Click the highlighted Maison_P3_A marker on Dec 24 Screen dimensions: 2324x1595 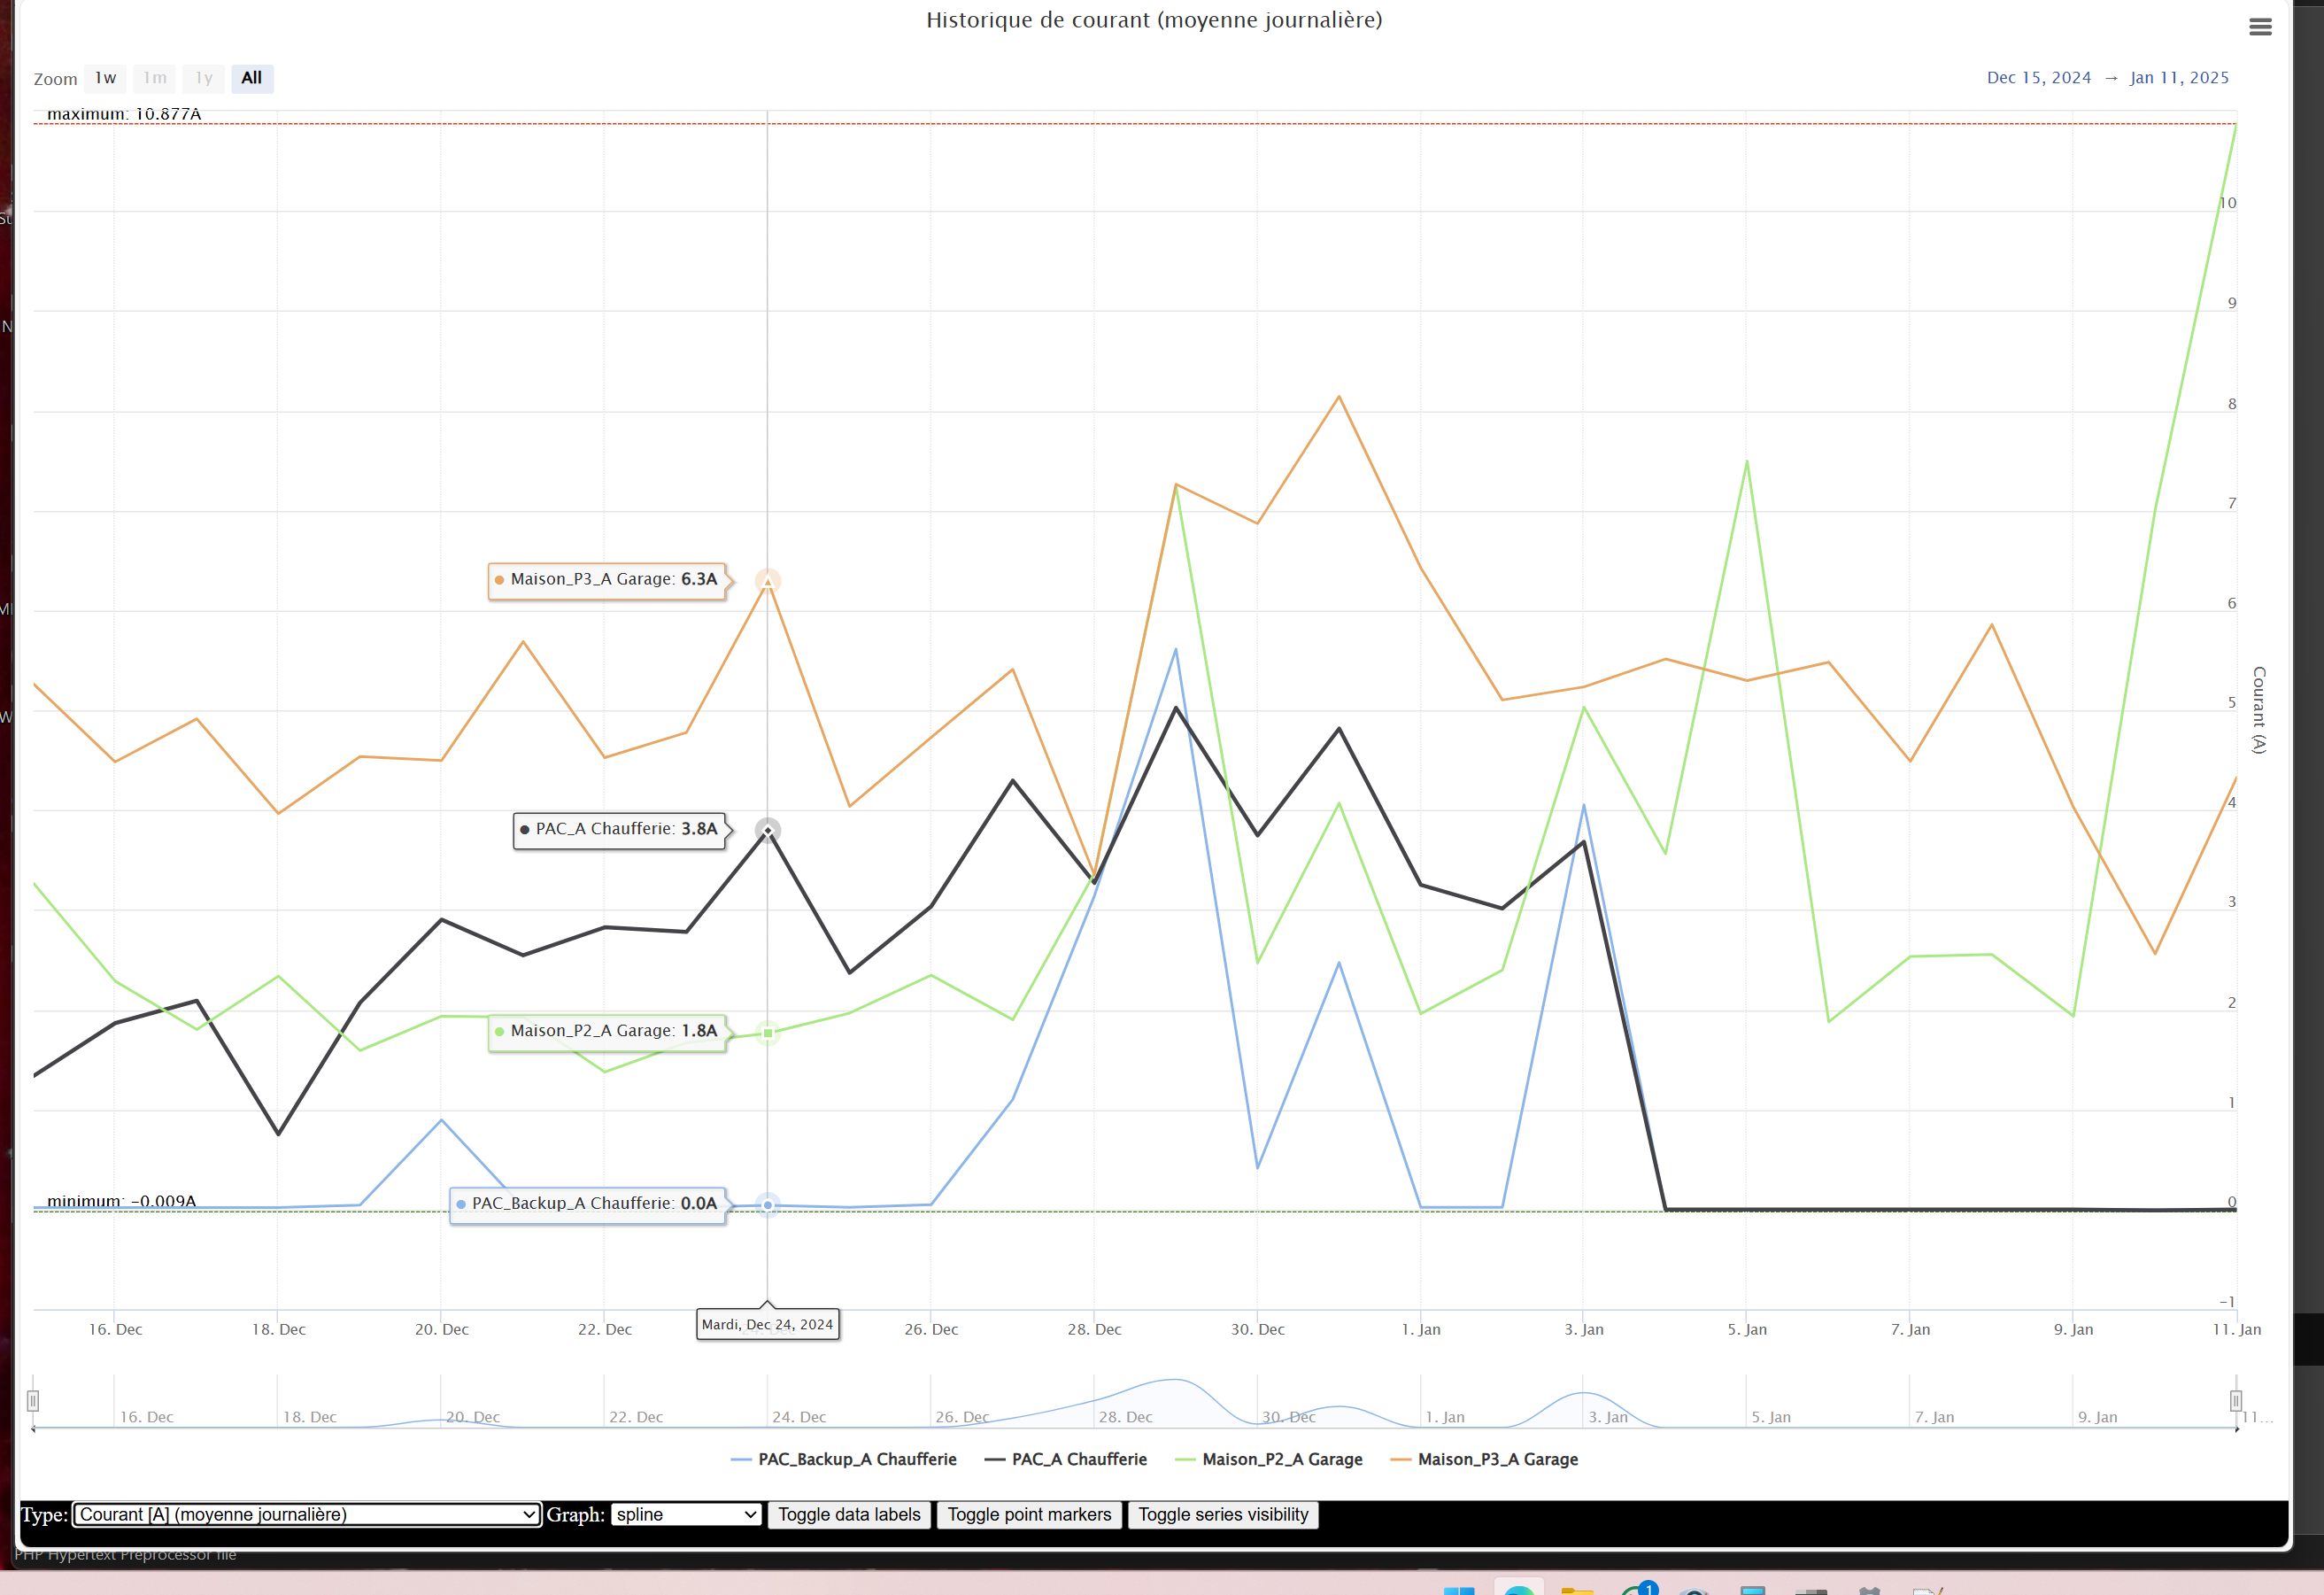point(767,580)
